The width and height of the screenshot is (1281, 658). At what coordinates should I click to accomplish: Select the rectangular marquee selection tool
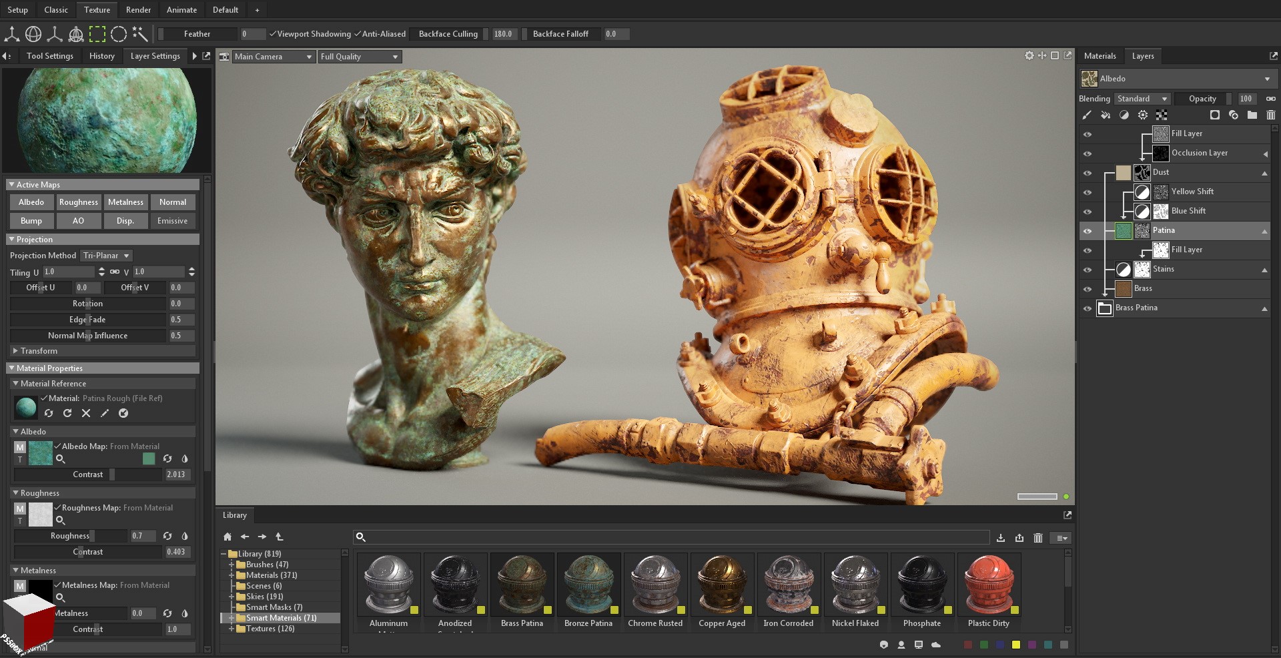pyautogui.click(x=97, y=33)
